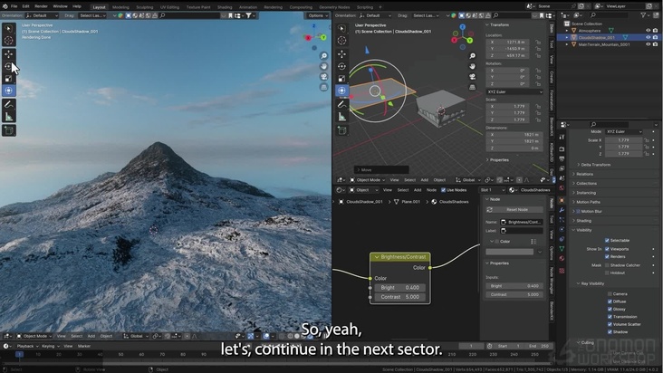Enable the Holdout checkbox
Viewport: 663px width, 373px height.
tap(607, 273)
